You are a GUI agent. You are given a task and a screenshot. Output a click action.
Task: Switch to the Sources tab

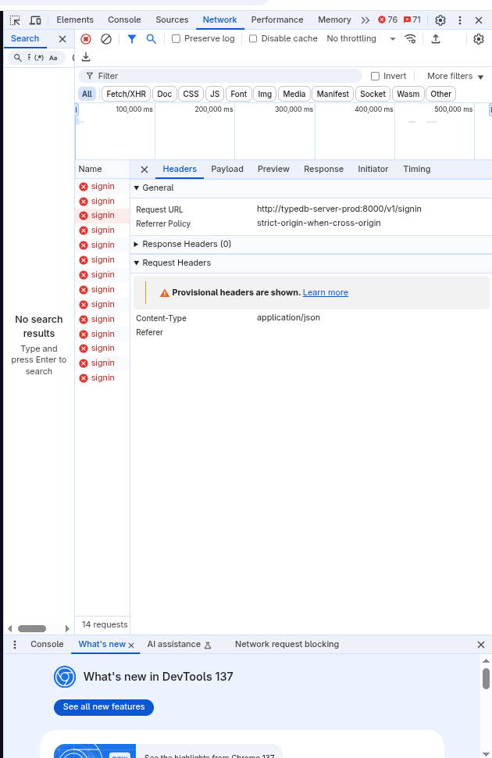tap(172, 20)
